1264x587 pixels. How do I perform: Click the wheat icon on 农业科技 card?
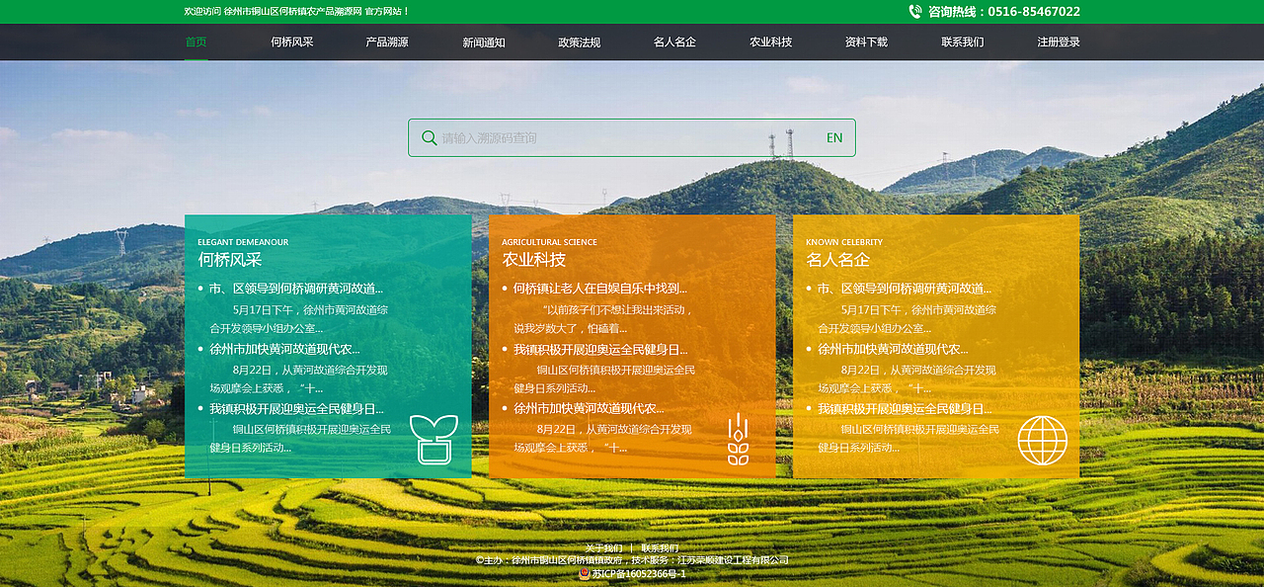pos(737,440)
